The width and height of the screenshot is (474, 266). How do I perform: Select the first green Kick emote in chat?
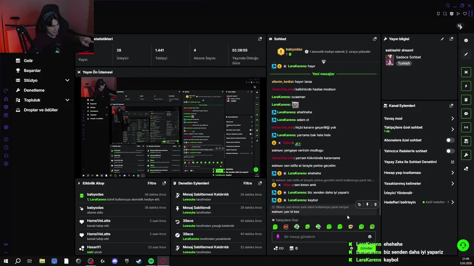[x=275, y=227]
